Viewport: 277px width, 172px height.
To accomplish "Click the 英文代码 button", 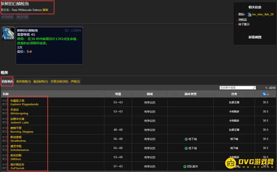I will pyautogui.click(x=22, y=17).
